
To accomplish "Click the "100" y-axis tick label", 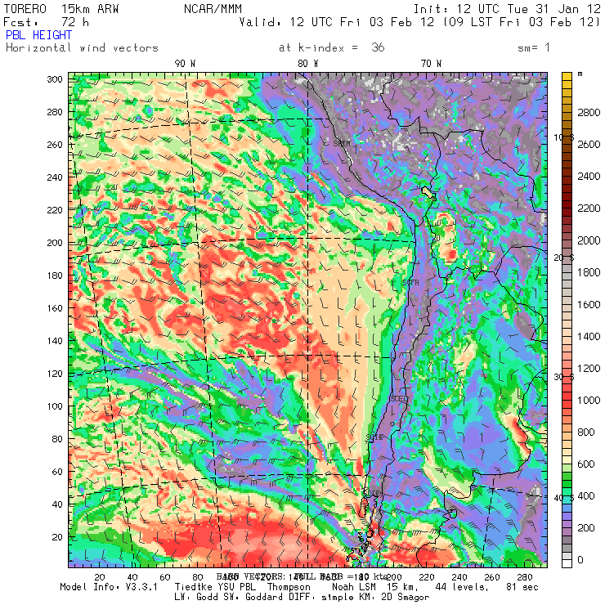I will pyautogui.click(x=55, y=406).
